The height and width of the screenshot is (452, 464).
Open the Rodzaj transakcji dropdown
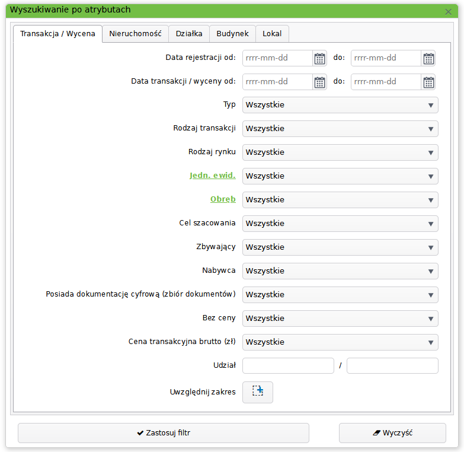tap(340, 129)
